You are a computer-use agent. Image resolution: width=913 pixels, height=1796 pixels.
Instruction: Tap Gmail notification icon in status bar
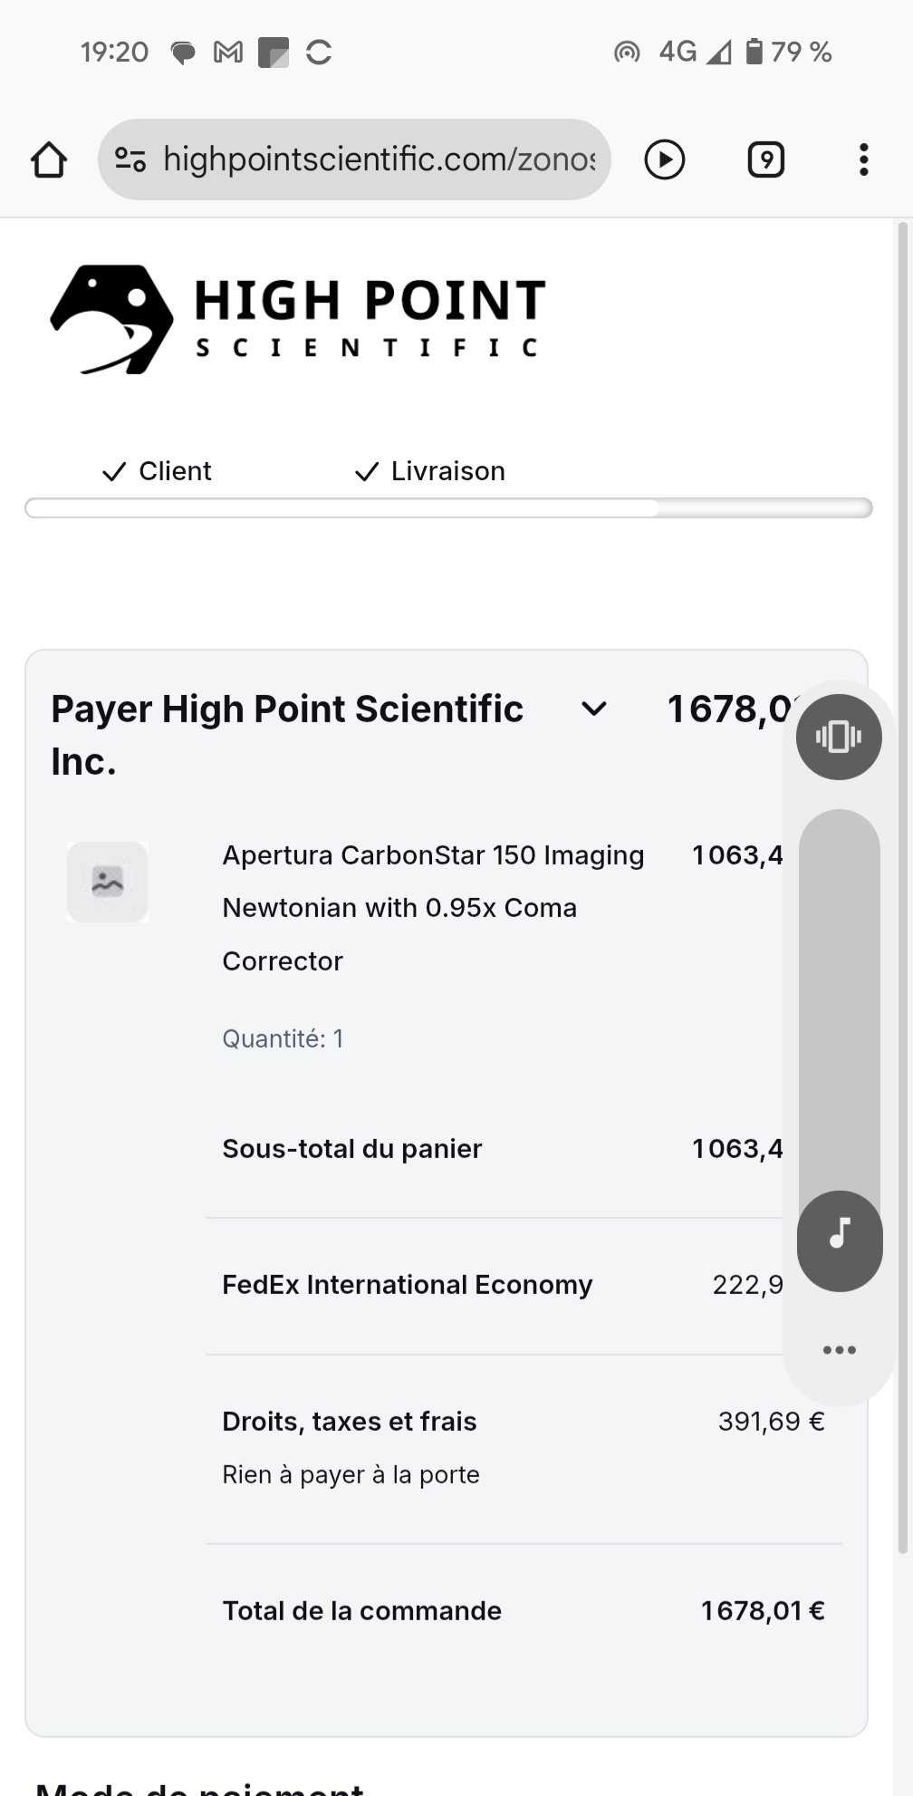[228, 53]
